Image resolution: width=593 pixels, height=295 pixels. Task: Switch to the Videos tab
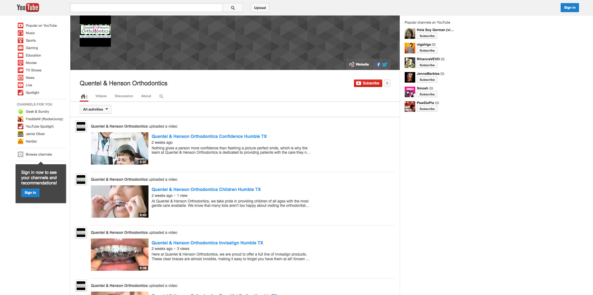(x=101, y=96)
